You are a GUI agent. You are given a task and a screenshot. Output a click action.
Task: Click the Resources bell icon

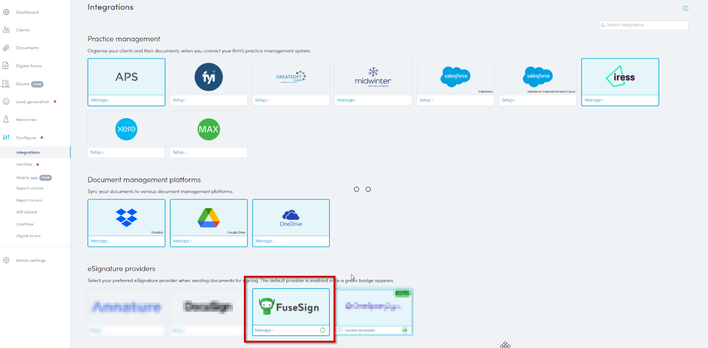click(6, 119)
